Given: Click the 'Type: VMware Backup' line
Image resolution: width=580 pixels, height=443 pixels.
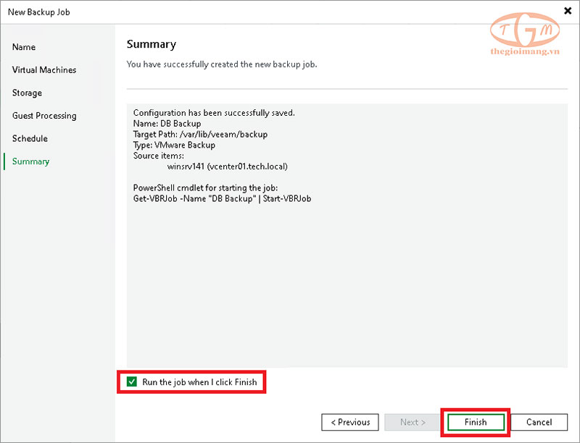Looking at the screenshot, I should pyautogui.click(x=174, y=145).
